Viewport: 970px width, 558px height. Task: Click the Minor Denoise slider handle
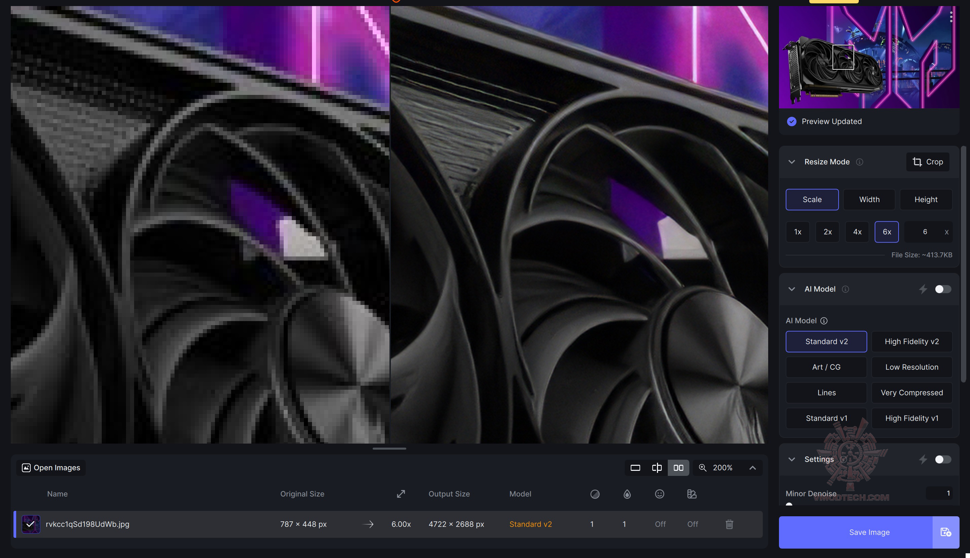[x=789, y=504]
